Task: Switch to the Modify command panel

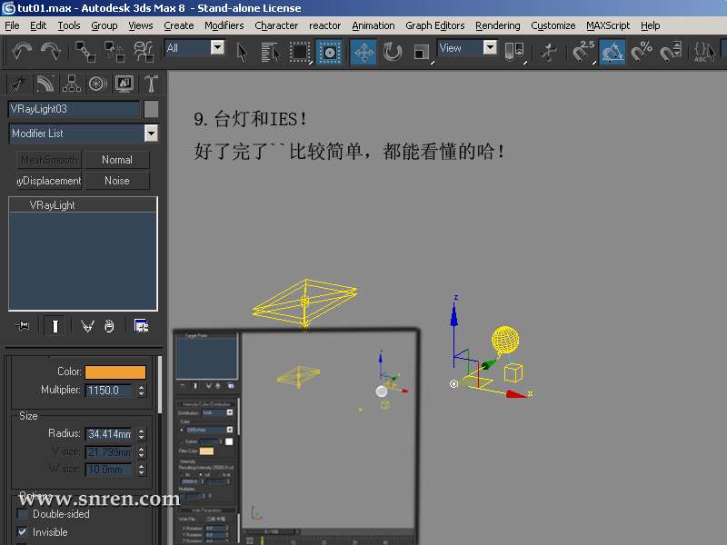Action: 45,84
